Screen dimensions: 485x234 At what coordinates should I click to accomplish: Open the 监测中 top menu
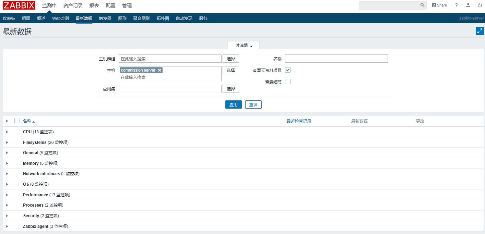[x=49, y=5]
